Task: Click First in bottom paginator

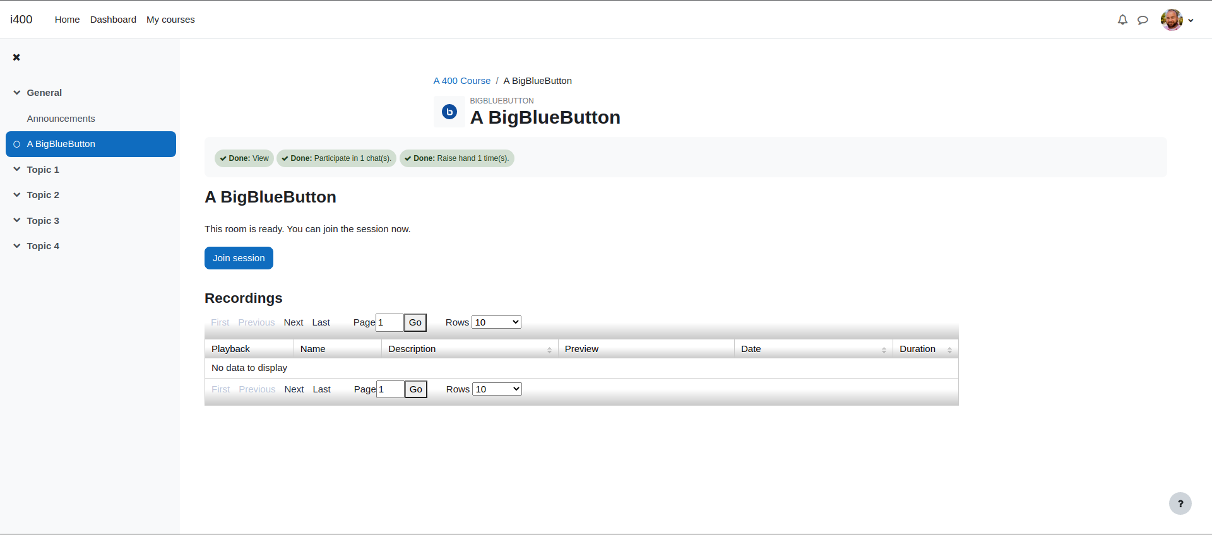Action: pos(221,389)
